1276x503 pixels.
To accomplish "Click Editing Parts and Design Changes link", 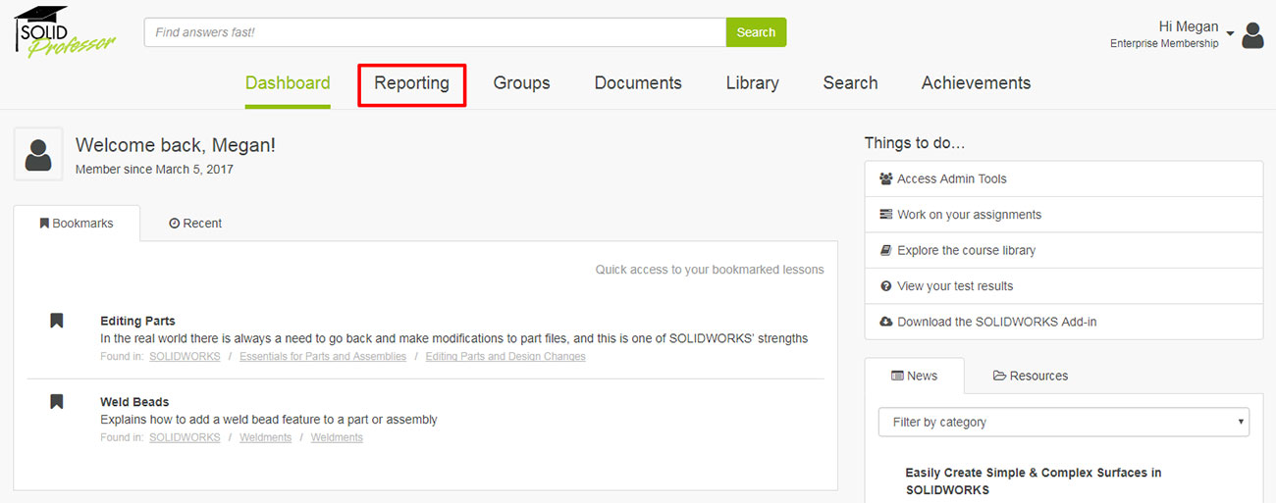I will 505,357.
